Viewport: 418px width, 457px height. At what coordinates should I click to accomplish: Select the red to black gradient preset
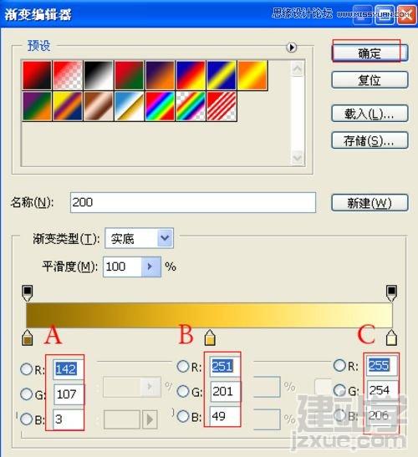click(37, 75)
